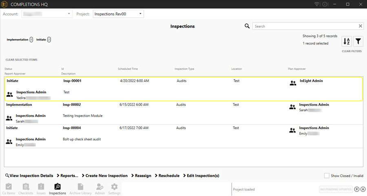Select View Inspection Details

point(29,176)
